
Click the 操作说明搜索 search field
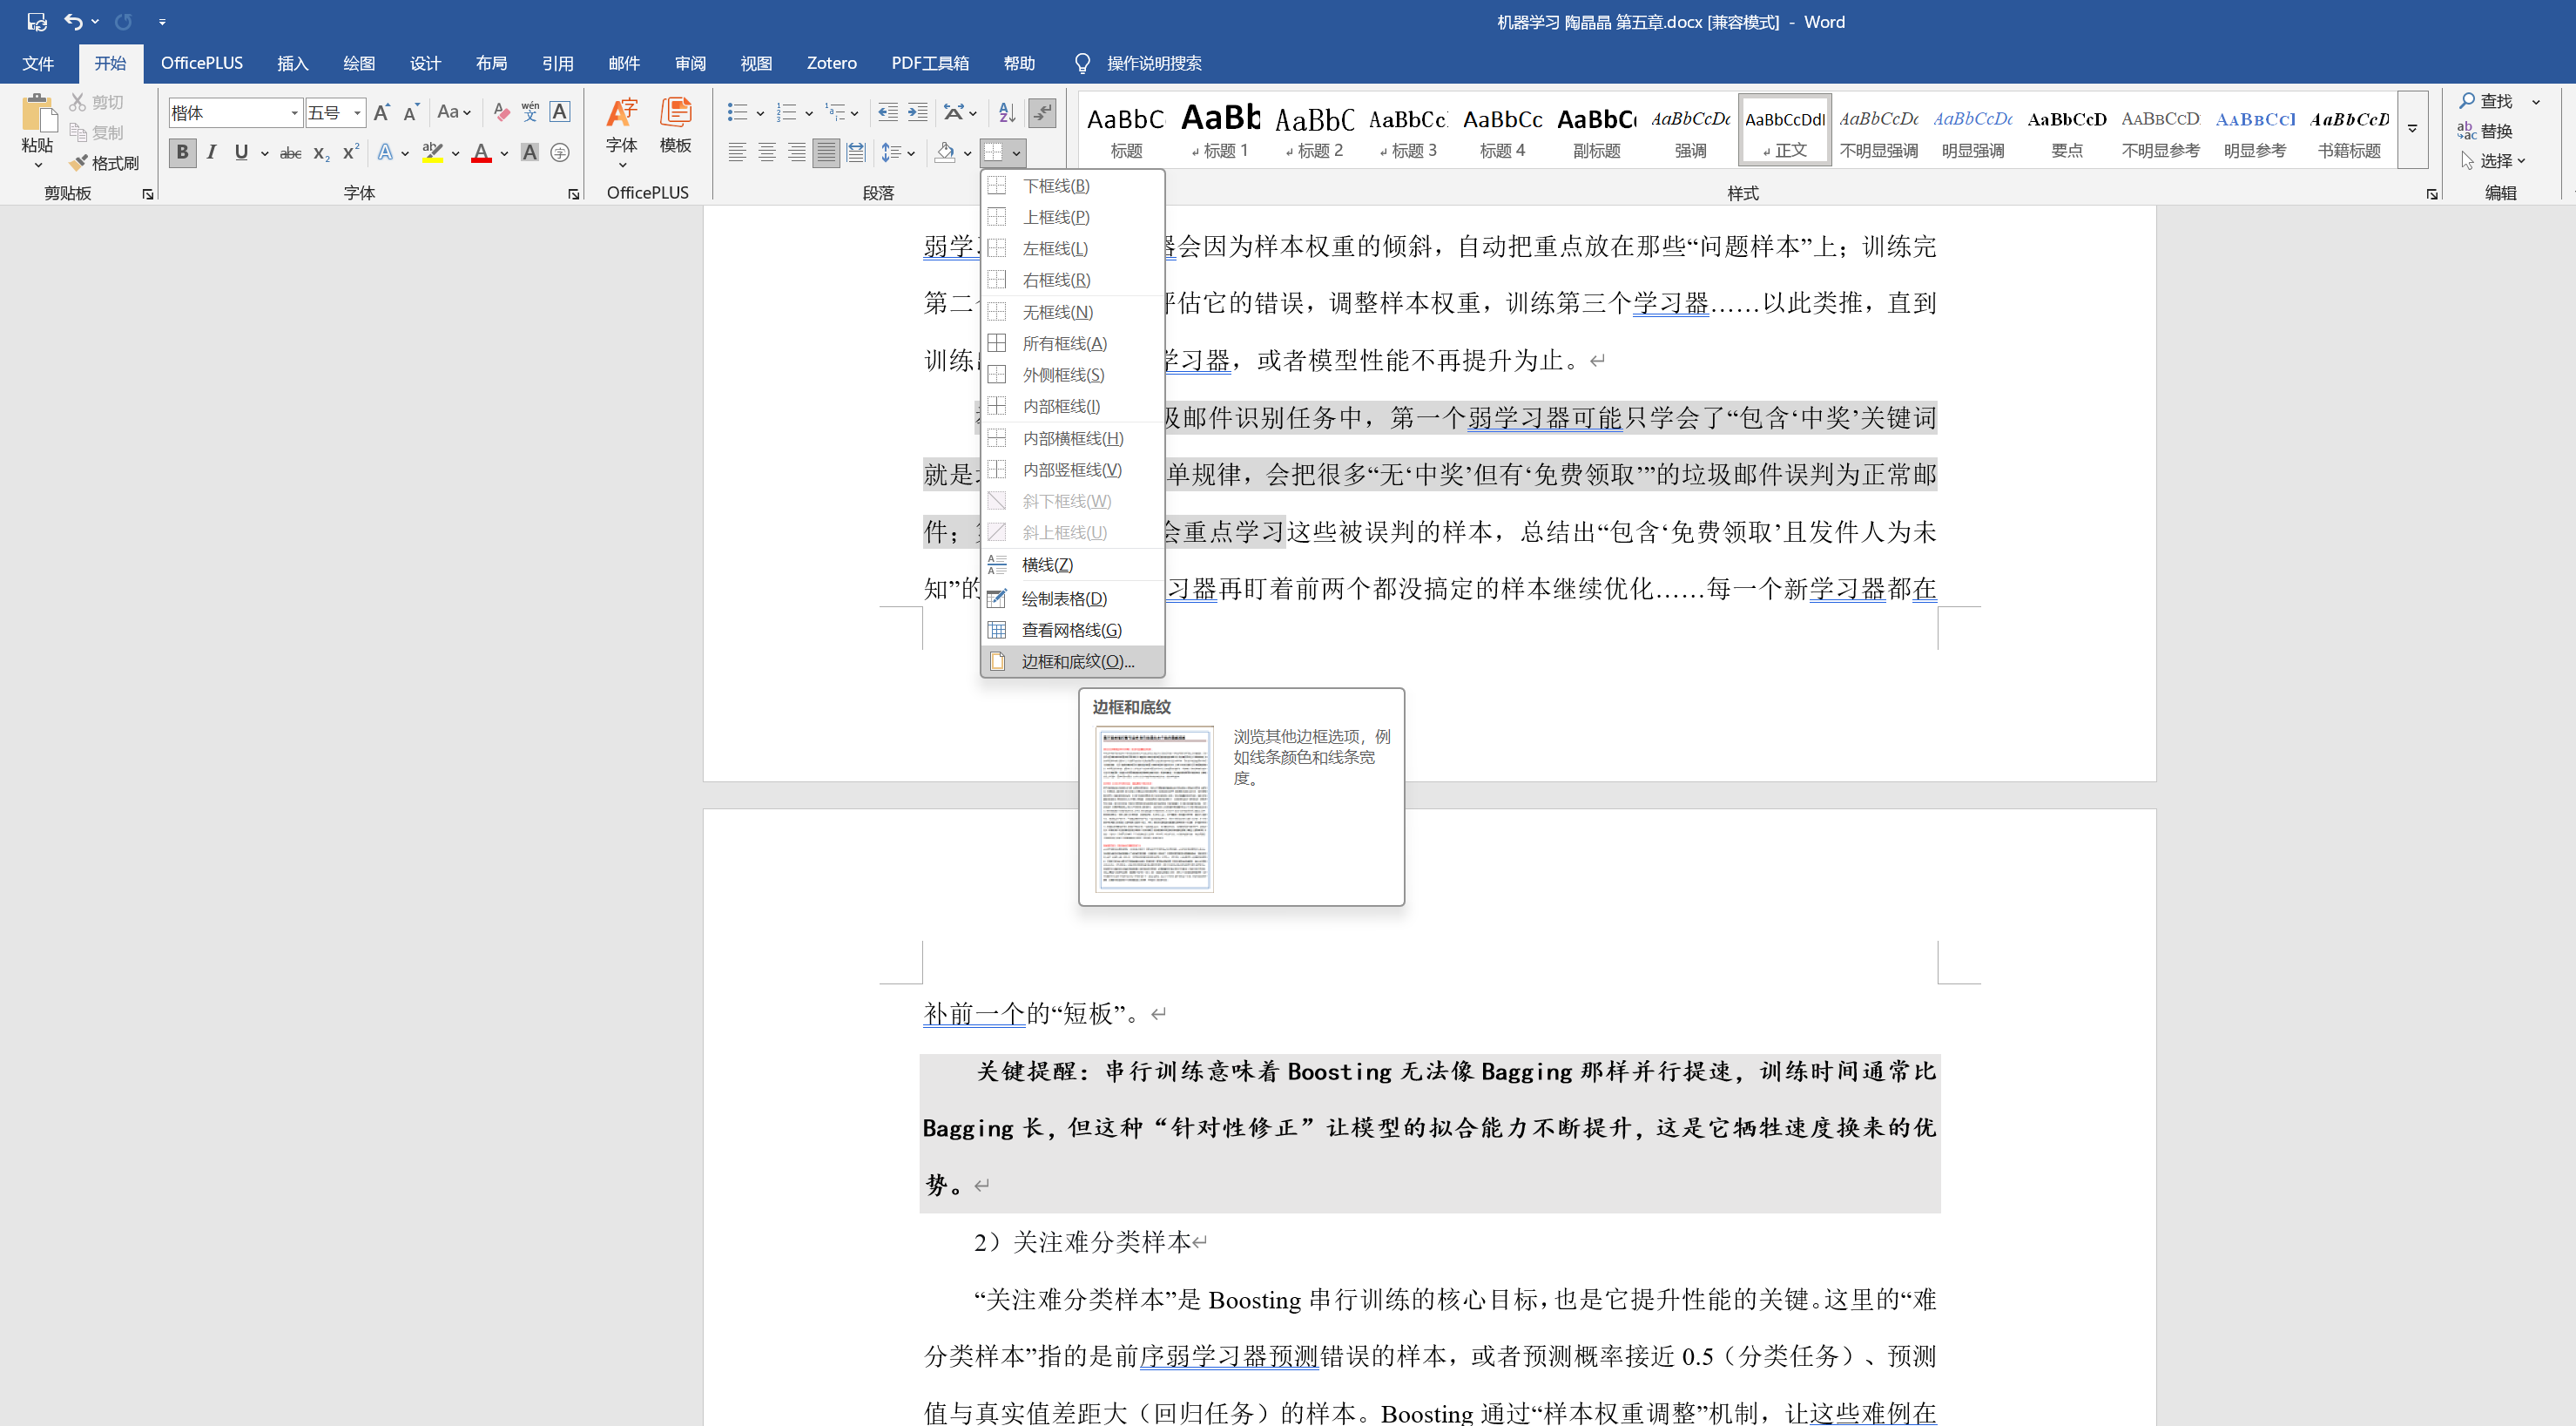[x=1153, y=63]
